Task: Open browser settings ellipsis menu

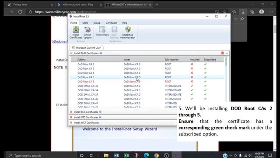Action: coord(271,12)
